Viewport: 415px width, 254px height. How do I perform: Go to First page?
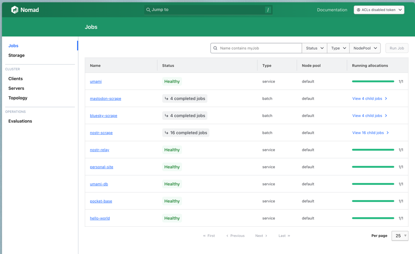pos(209,236)
